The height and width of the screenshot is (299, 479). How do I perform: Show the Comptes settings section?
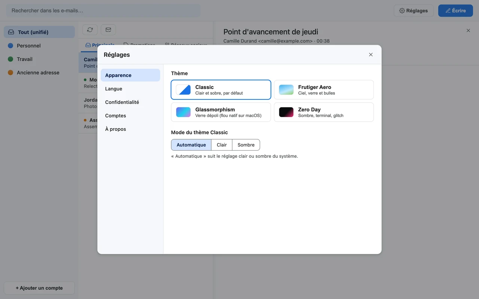click(x=130, y=115)
